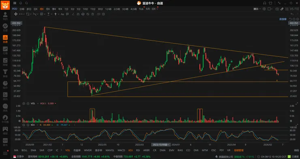The height and width of the screenshot is (159, 300).
Task: Open the customer service headset icon
Action: pos(265,3)
